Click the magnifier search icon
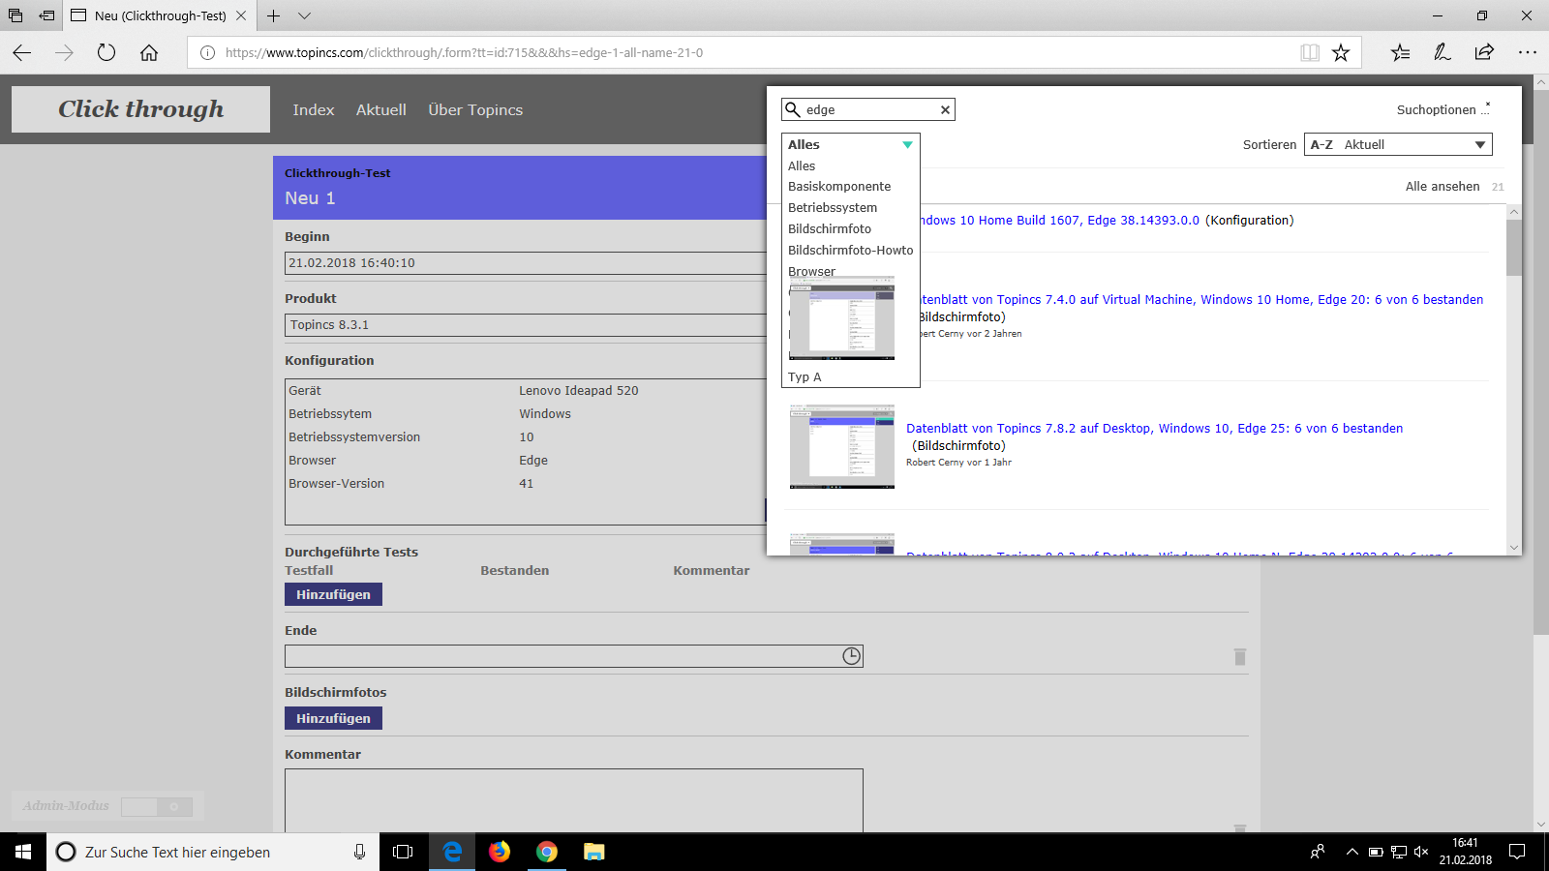 (793, 109)
